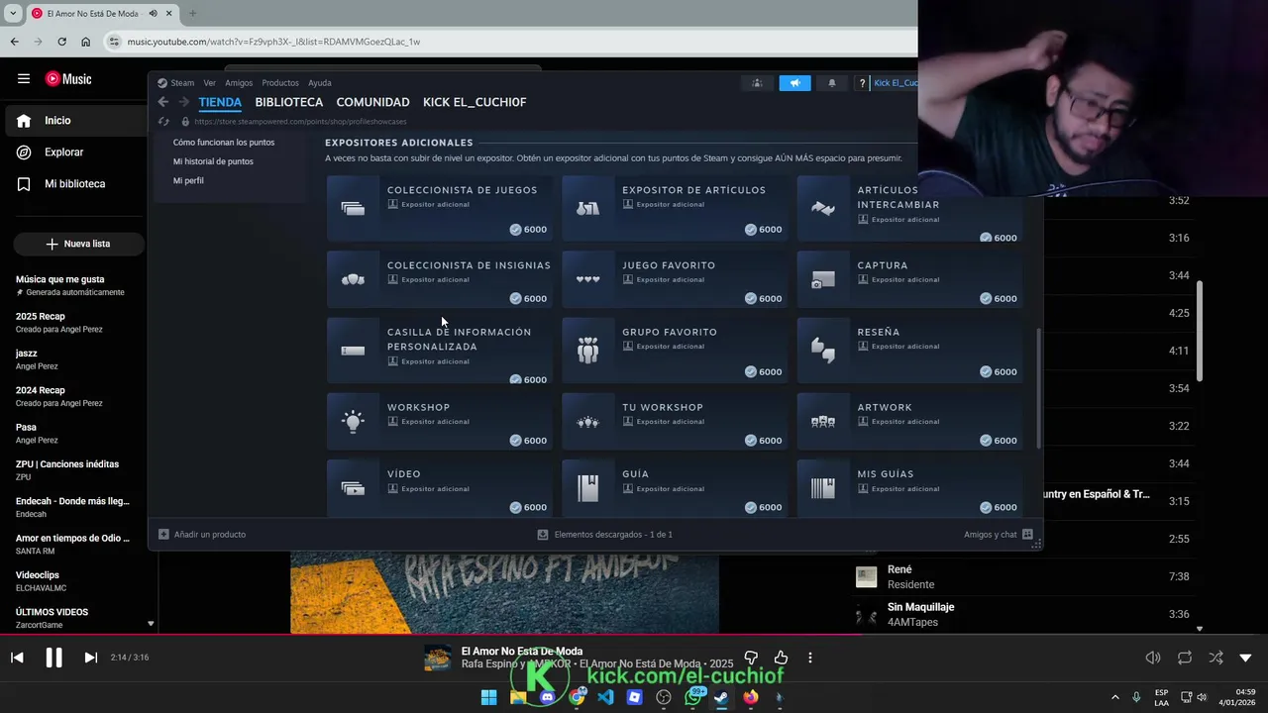Open Artículos Intercambiar showcase card

tap(909, 208)
